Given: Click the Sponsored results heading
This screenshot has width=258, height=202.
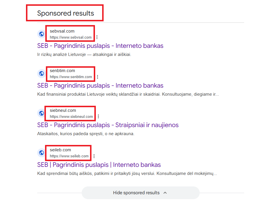Looking at the screenshot, I should [x=66, y=13].
